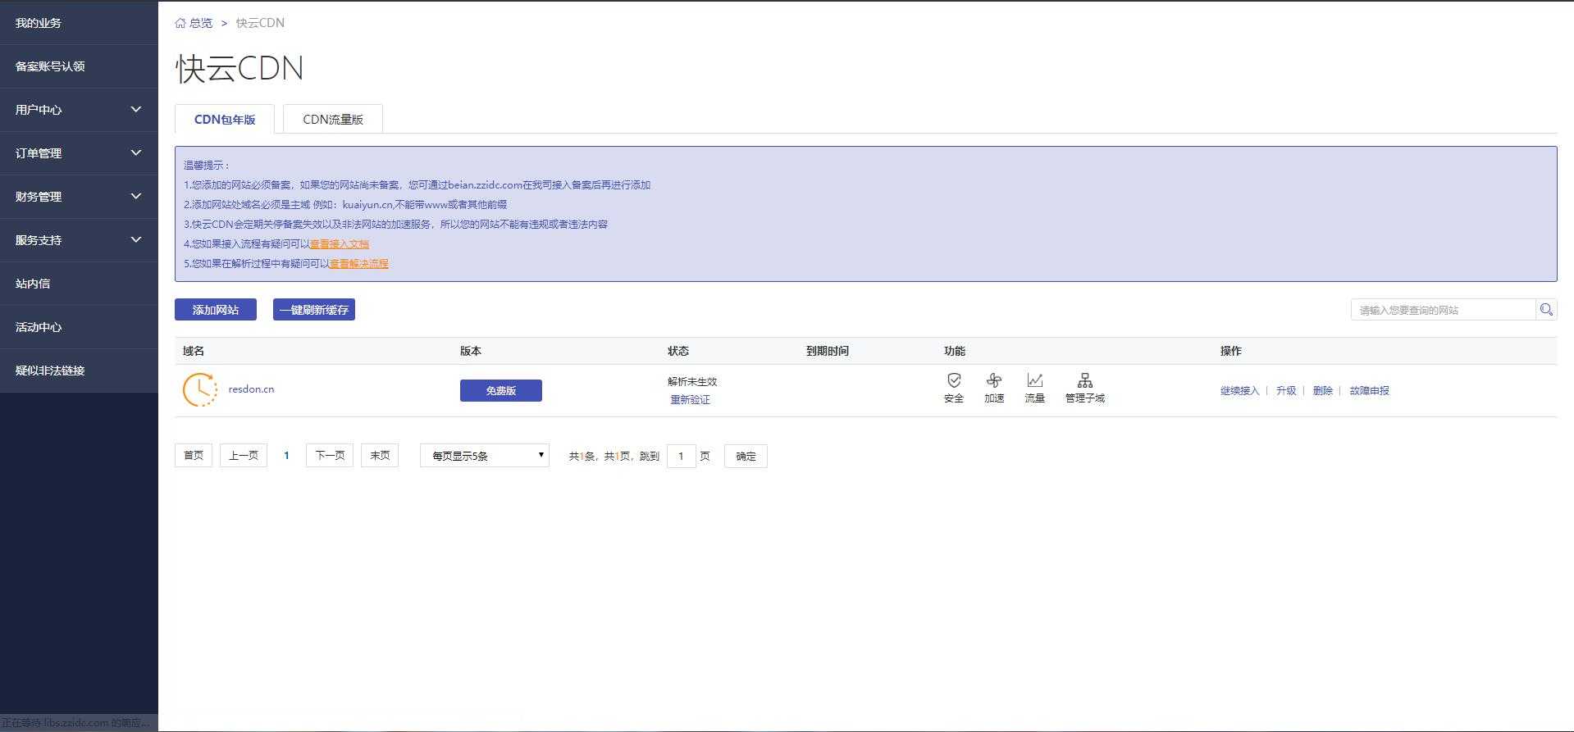Open 活动中心 in sidebar

pyautogui.click(x=79, y=327)
